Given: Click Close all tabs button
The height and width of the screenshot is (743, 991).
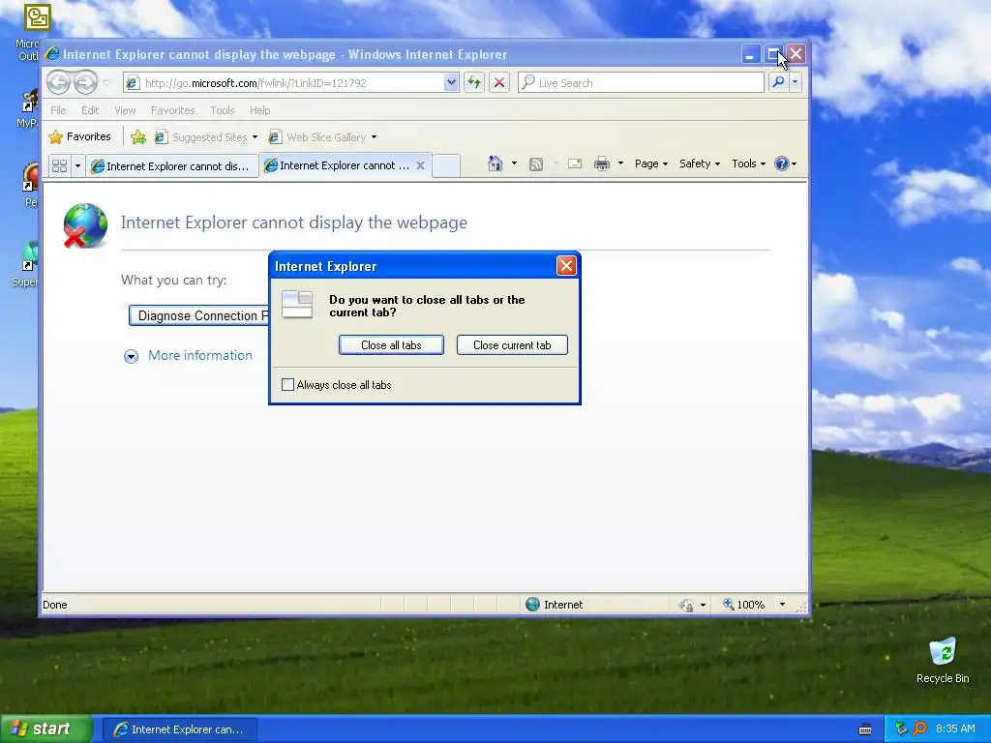Looking at the screenshot, I should (391, 345).
